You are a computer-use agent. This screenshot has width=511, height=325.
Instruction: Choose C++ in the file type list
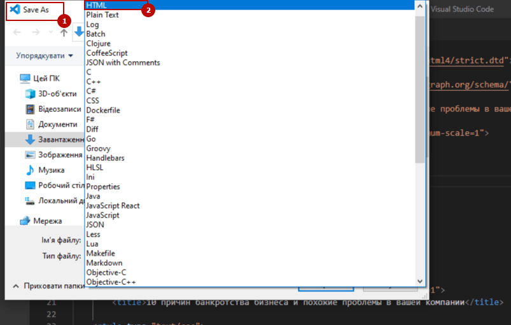tap(249, 81)
